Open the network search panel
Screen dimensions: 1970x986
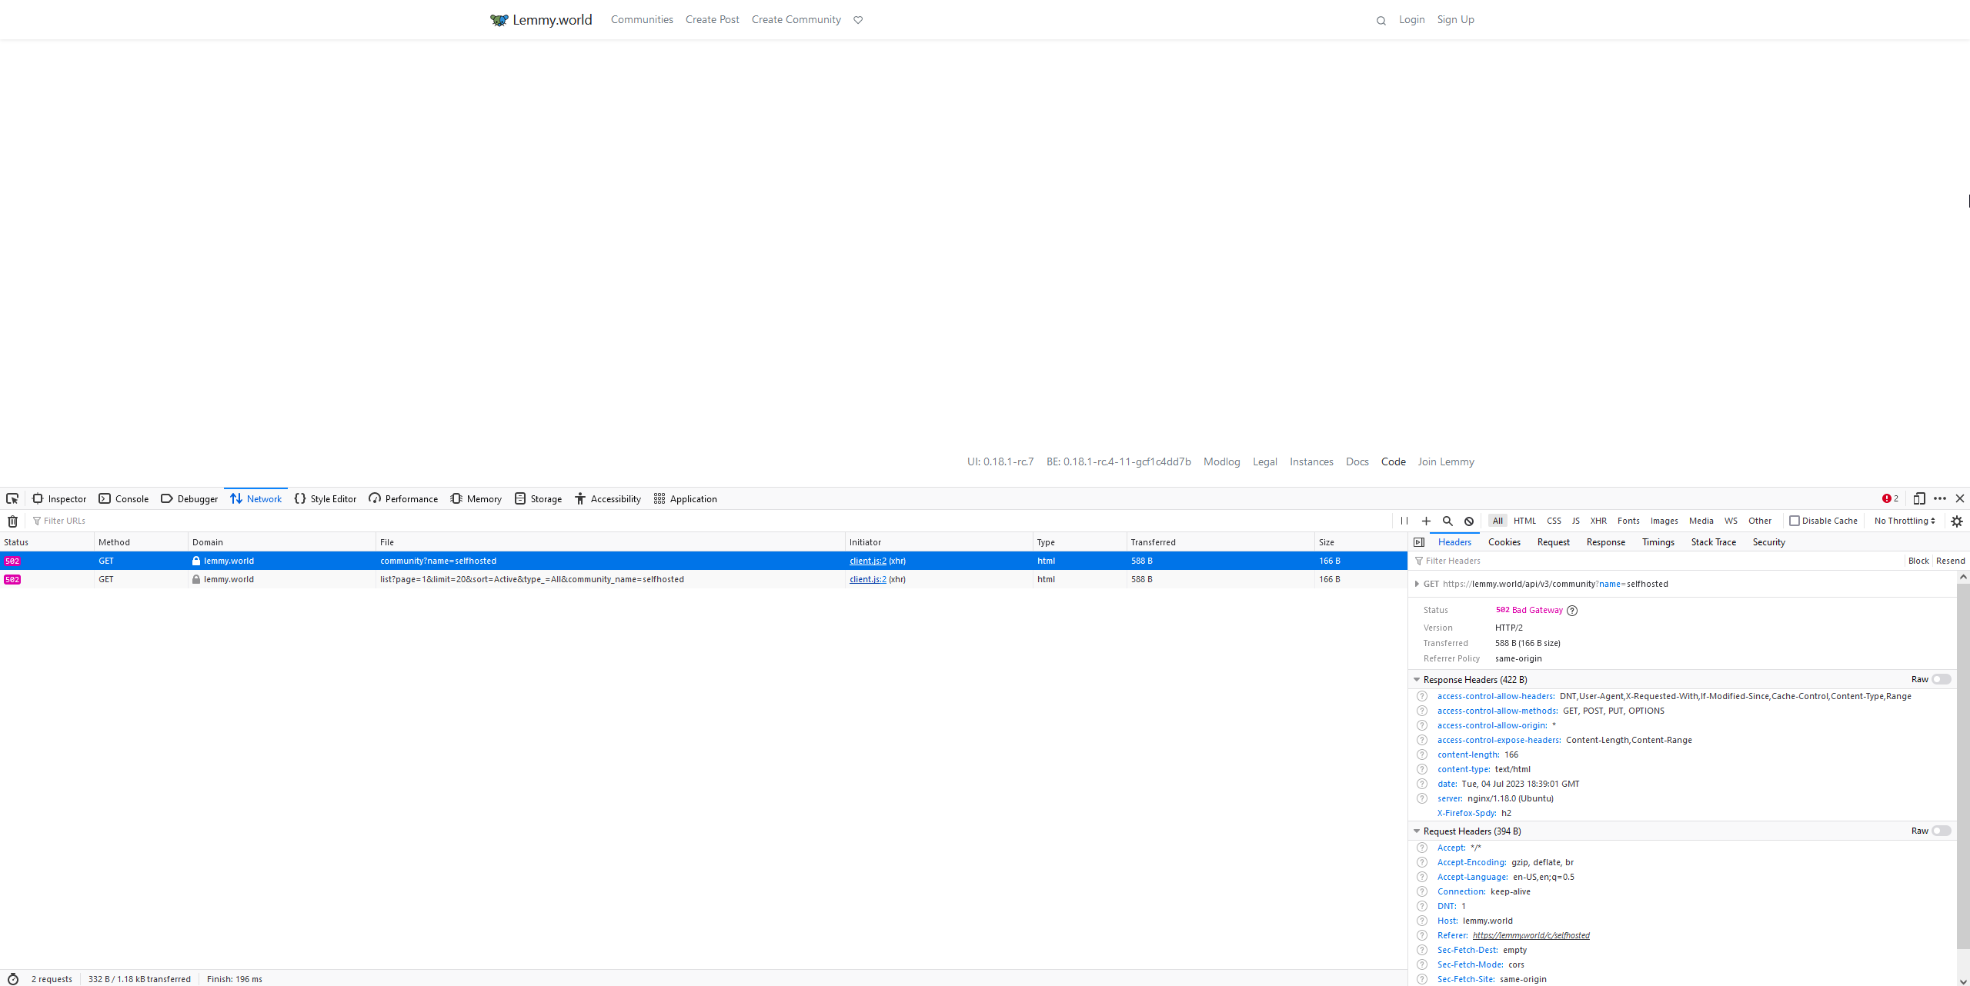tap(1447, 521)
